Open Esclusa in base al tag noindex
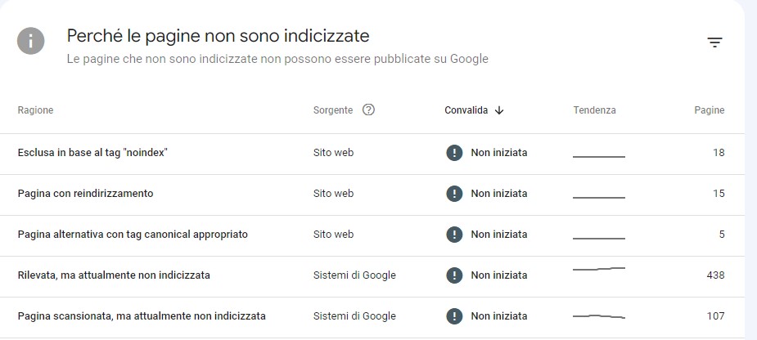This screenshot has width=757, height=340. (x=372, y=153)
